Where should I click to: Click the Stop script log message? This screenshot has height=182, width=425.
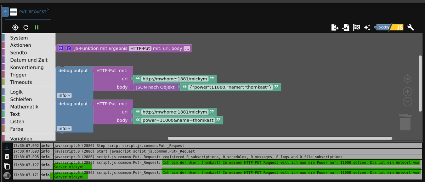[x=119, y=146]
